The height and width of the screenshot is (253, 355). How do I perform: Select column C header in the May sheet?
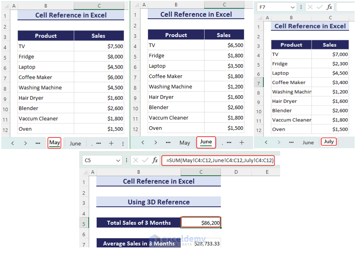point(99,6)
